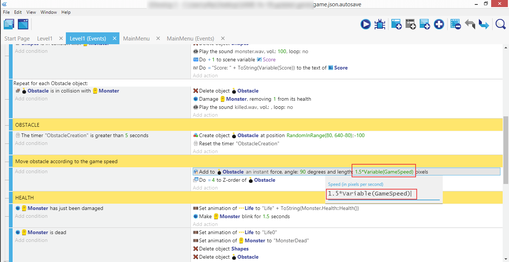Delete the selected events via toolbar icon
Image resolution: width=509 pixels, height=262 pixels.
click(x=455, y=25)
